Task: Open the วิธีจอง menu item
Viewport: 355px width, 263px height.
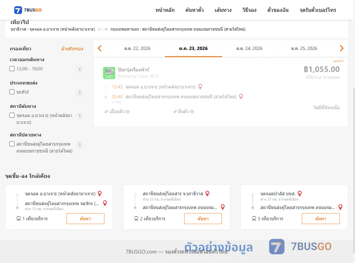Action: [x=249, y=10]
